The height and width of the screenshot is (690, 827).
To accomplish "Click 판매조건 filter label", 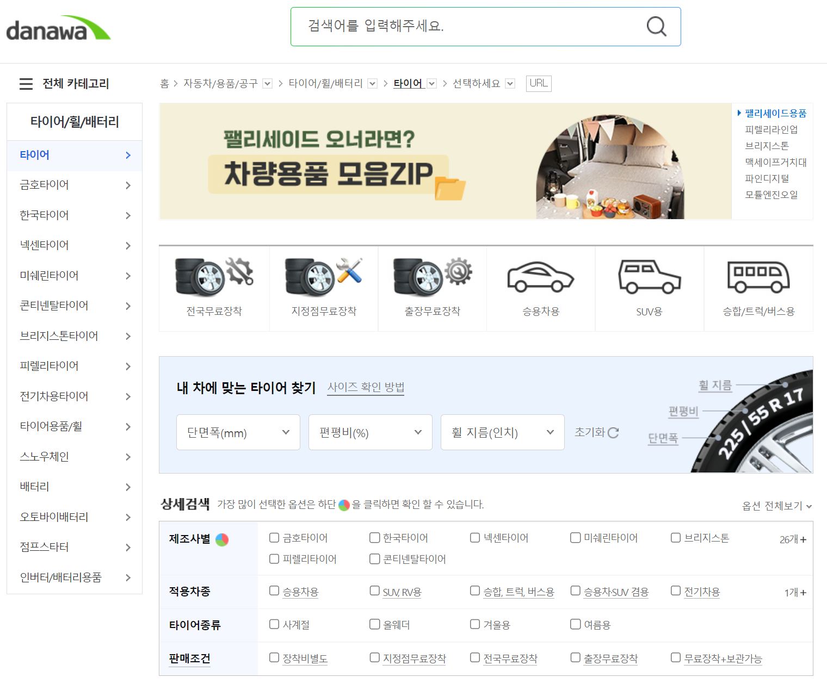I will point(189,659).
